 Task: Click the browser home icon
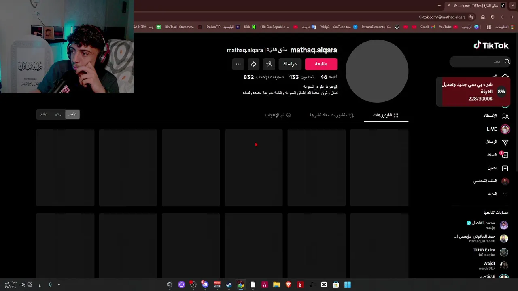click(x=483, y=17)
